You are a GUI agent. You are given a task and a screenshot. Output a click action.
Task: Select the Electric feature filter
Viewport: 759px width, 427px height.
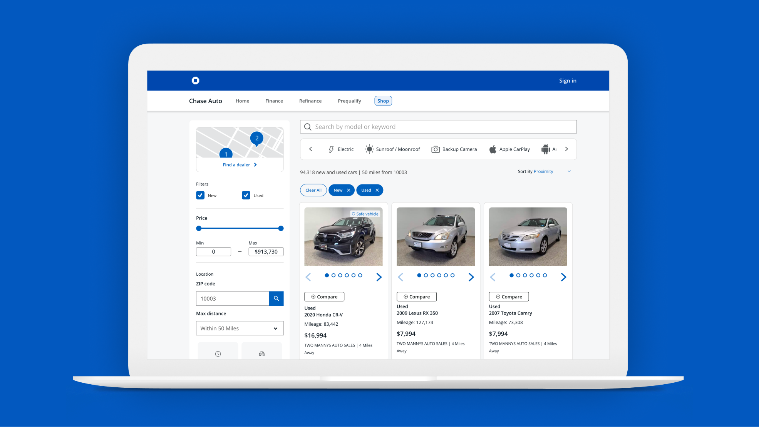(x=341, y=149)
